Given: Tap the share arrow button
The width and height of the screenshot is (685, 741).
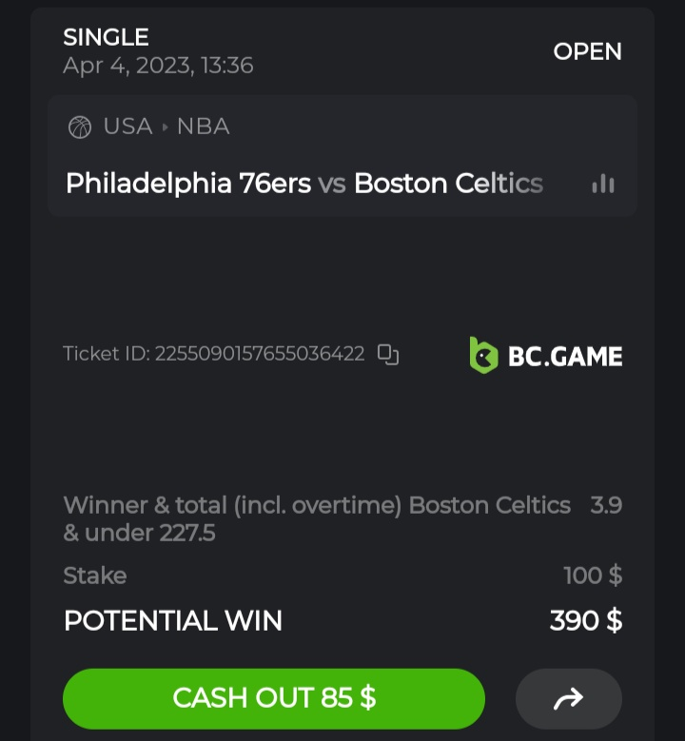Looking at the screenshot, I should coord(568,699).
